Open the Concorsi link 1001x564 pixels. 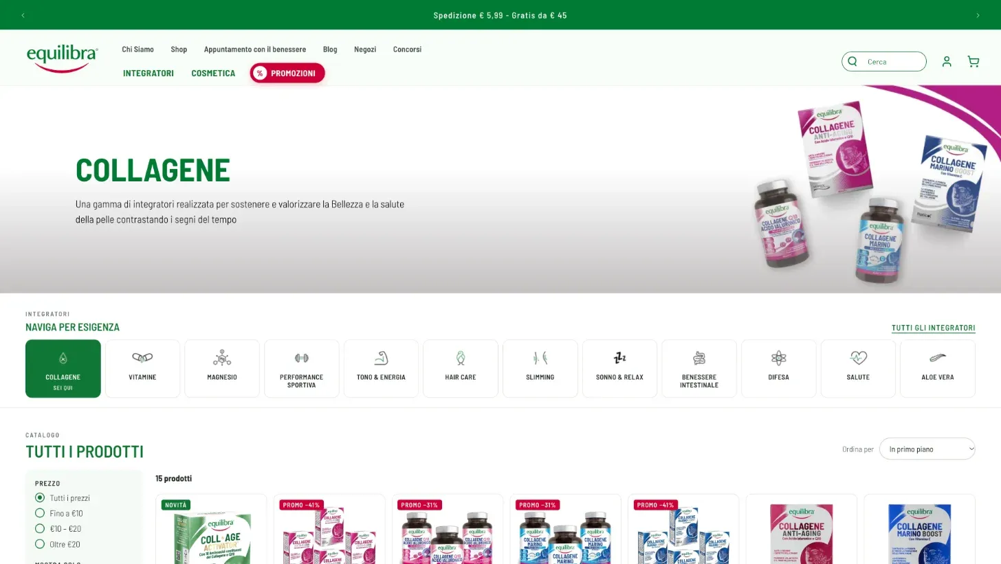(x=407, y=49)
